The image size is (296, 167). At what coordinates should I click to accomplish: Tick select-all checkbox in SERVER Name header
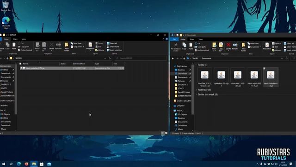pos(20,64)
